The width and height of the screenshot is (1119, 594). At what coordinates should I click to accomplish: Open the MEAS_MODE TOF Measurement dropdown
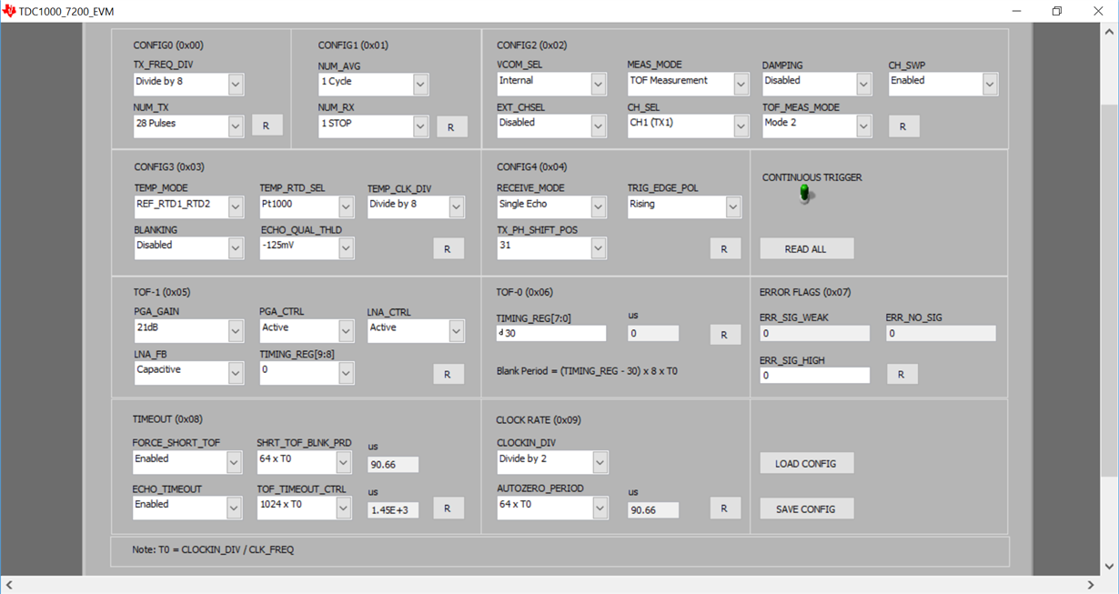(689, 83)
